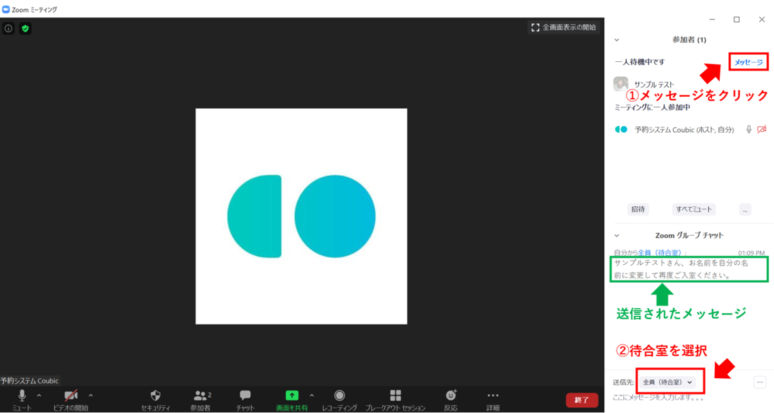This screenshot has height=413, width=774.
Task: Minimize the Zoom window
Action: [711, 19]
